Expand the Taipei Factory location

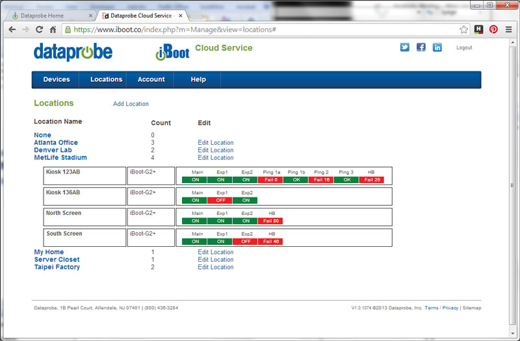click(x=57, y=267)
